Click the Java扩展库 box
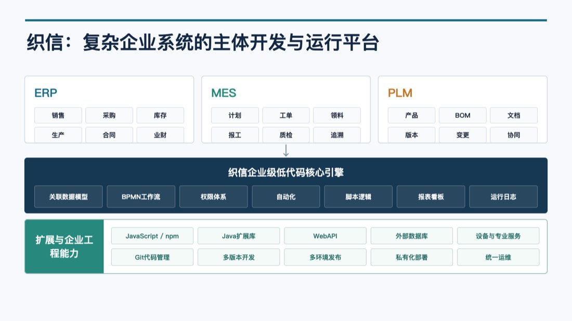Image resolution: width=572 pixels, height=321 pixels. coord(239,236)
